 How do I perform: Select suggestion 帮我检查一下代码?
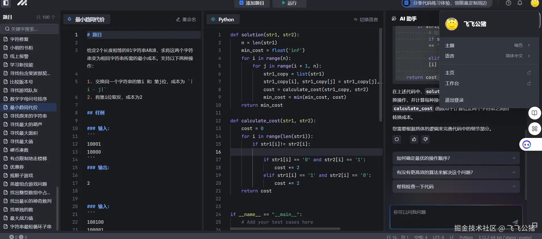456,186
